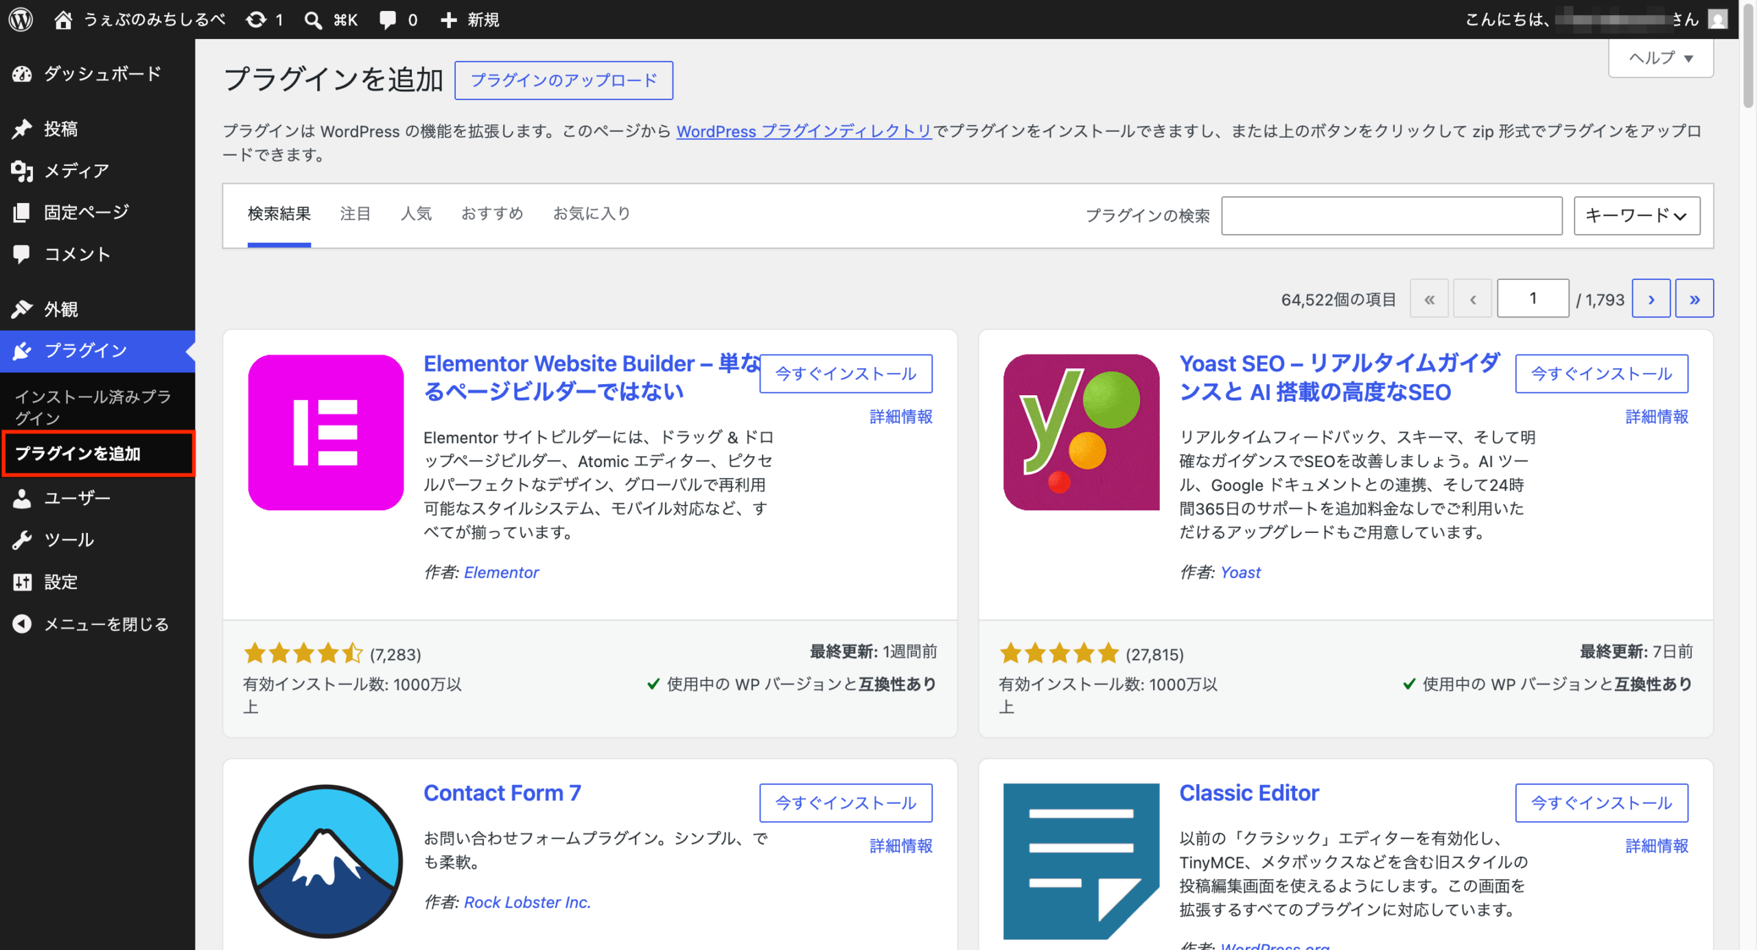This screenshot has height=950, width=1757.
Task: Click the updates refresh icon
Action: [x=257, y=19]
